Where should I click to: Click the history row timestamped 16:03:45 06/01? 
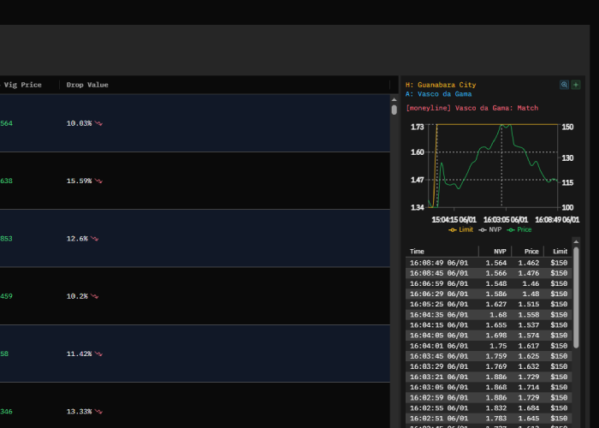(489, 356)
